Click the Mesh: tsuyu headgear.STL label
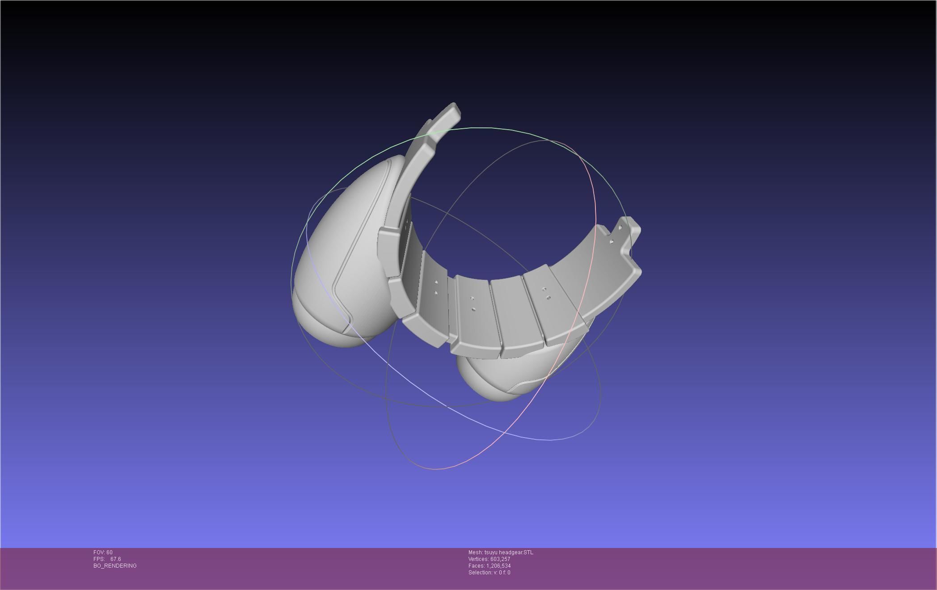 [501, 552]
